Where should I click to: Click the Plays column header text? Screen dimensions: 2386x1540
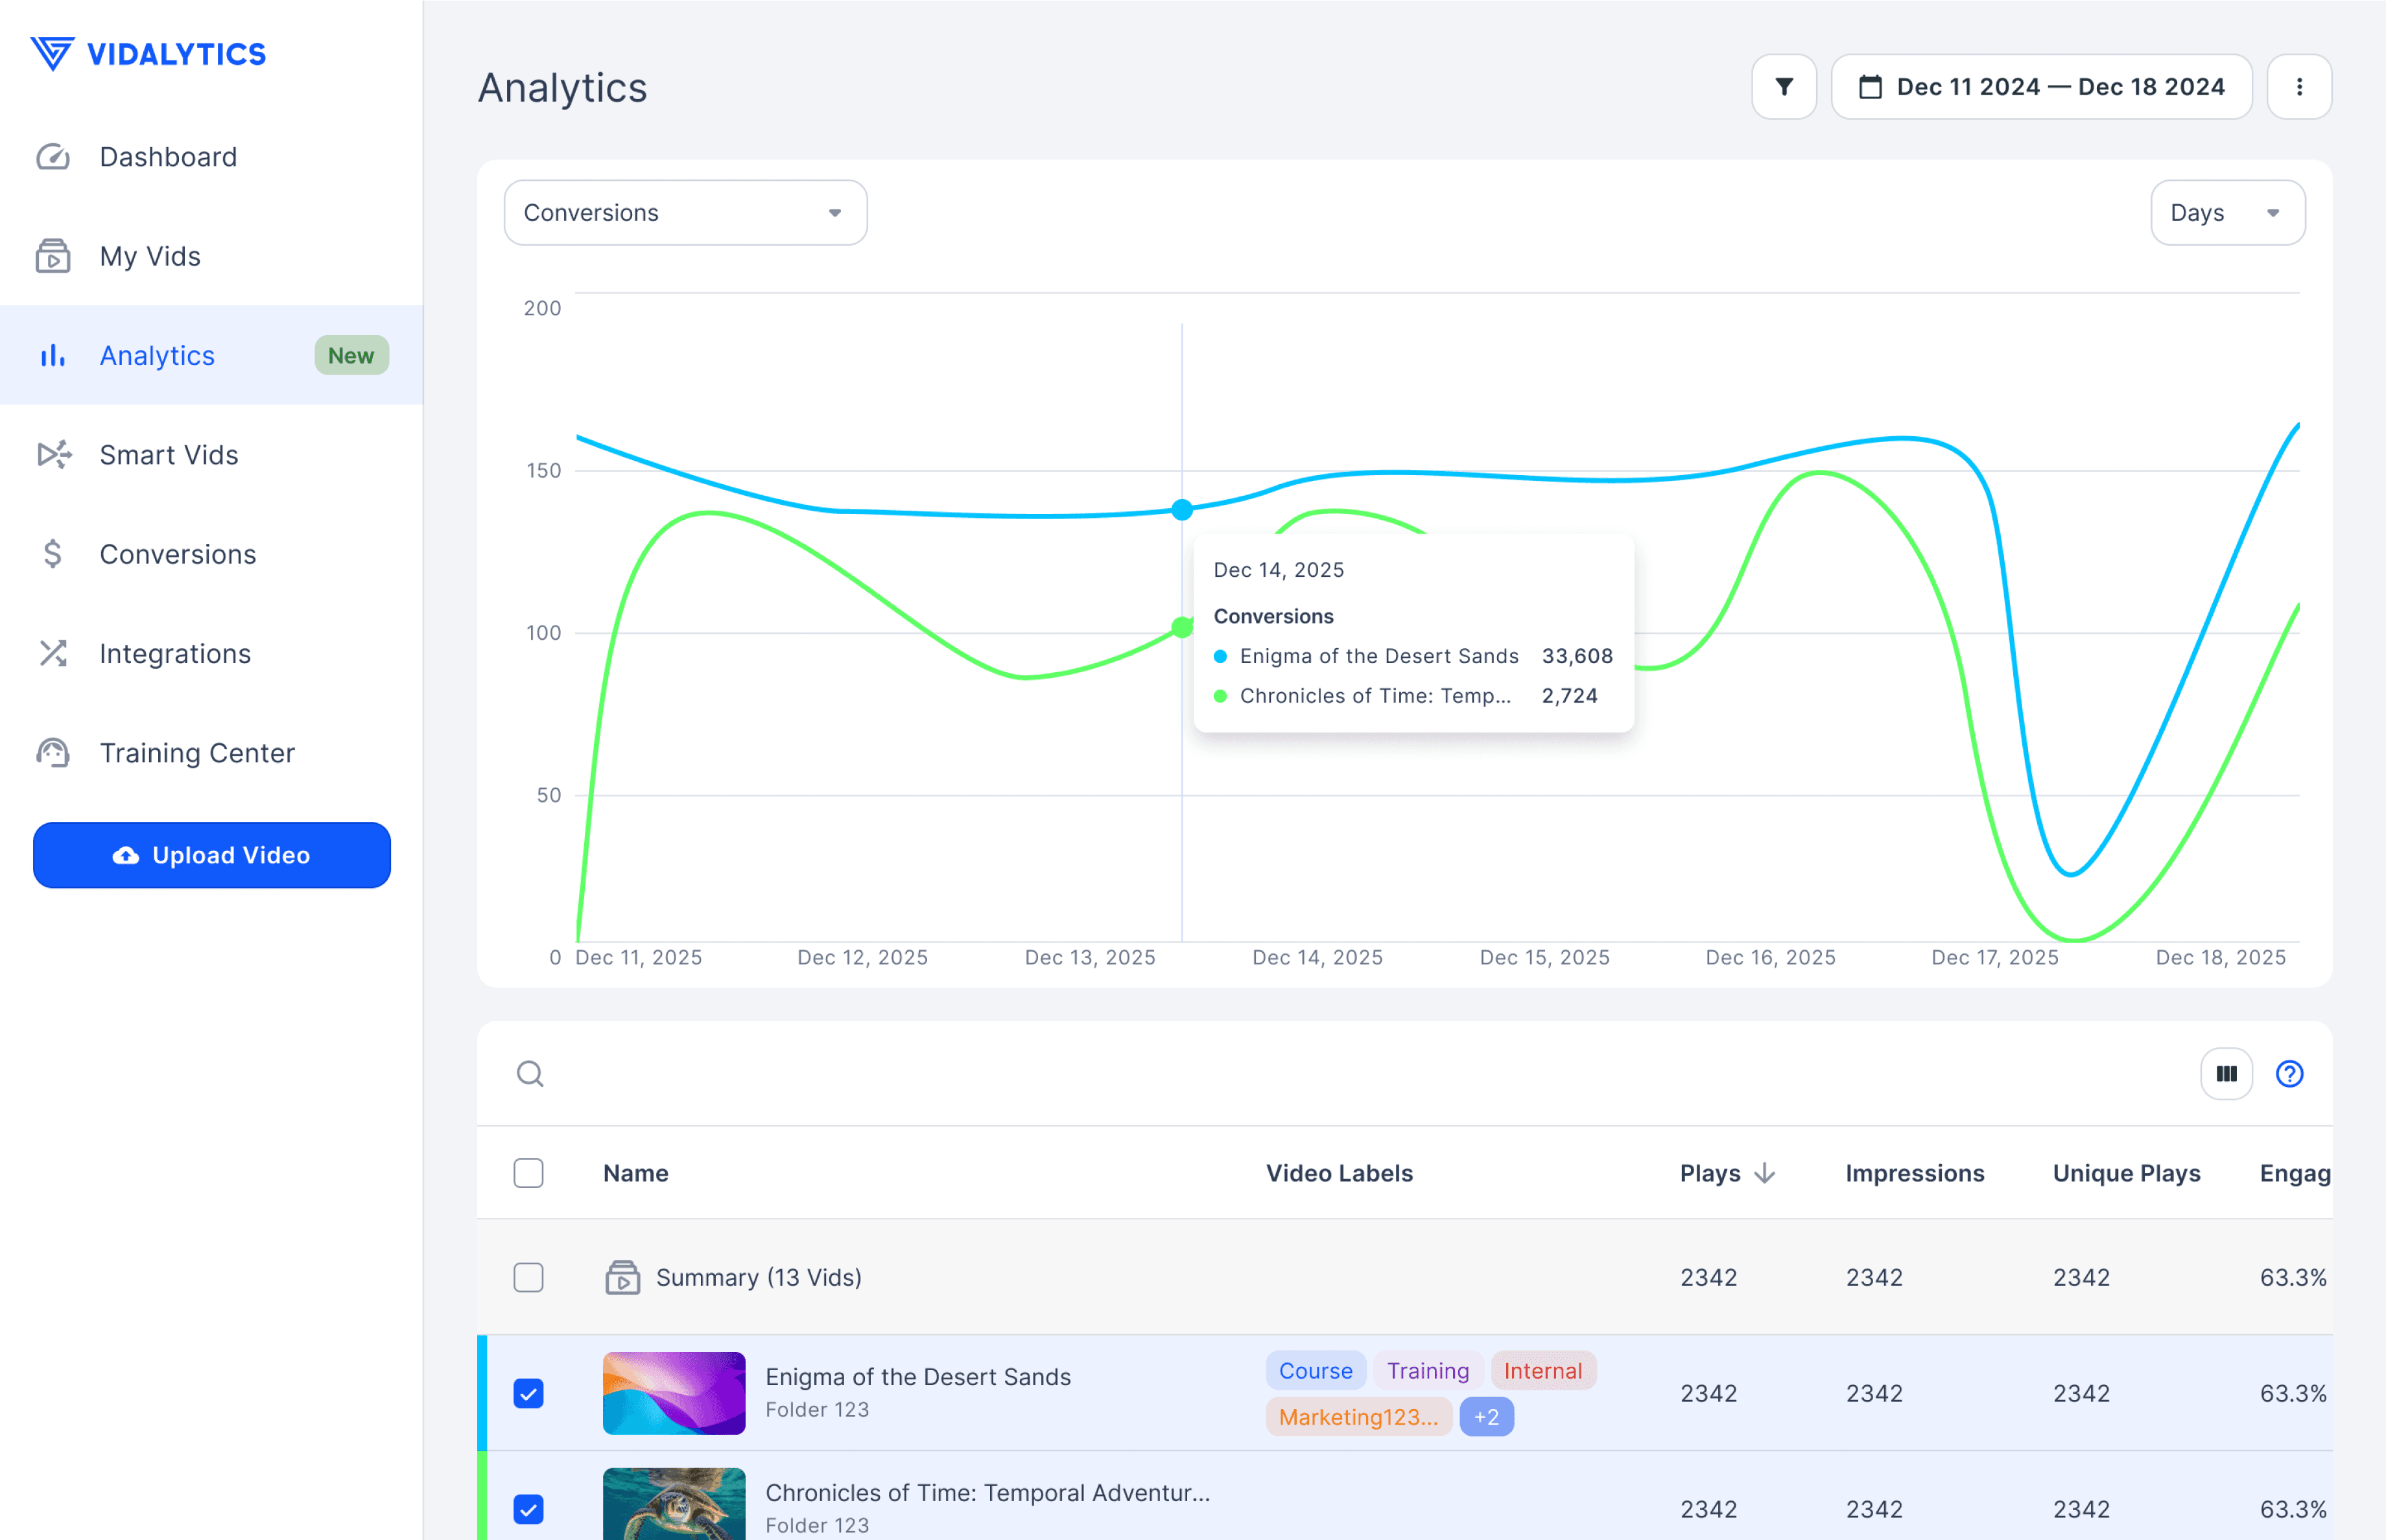click(1710, 1173)
